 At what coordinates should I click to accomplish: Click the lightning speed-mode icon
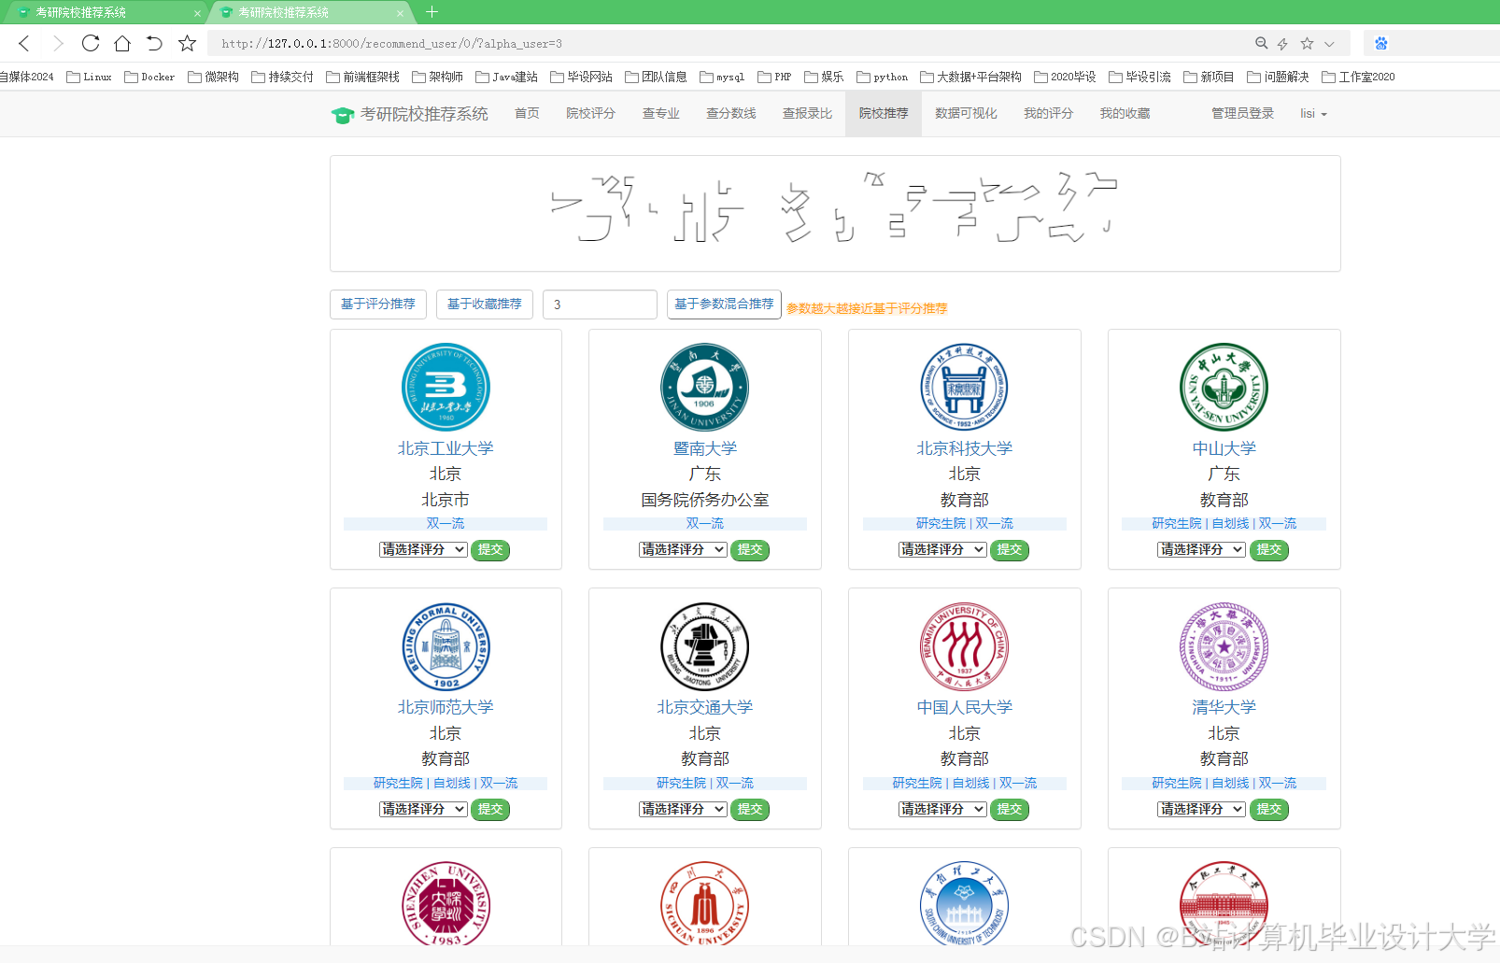(1283, 44)
